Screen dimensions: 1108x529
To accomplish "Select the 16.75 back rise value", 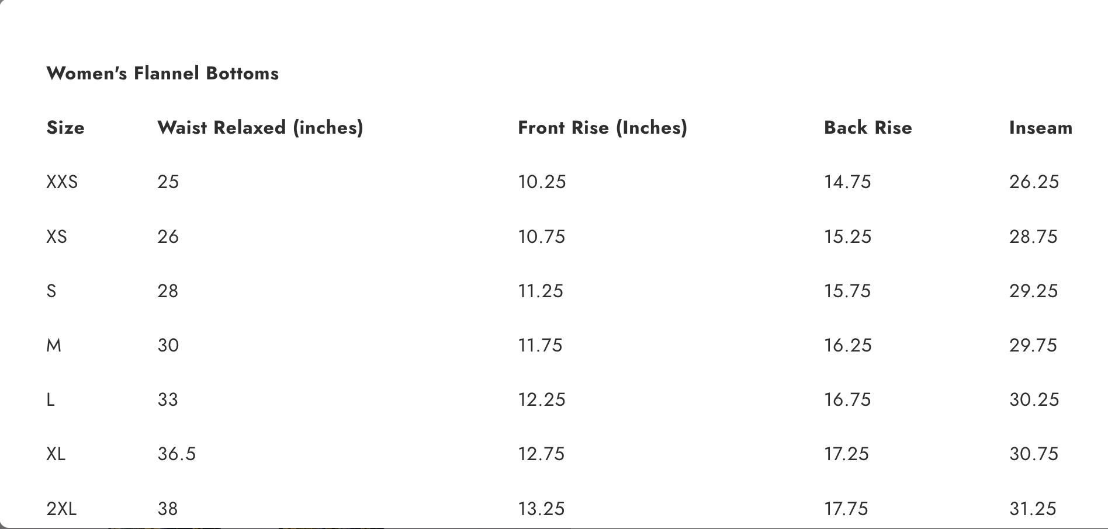I will pyautogui.click(x=847, y=399).
